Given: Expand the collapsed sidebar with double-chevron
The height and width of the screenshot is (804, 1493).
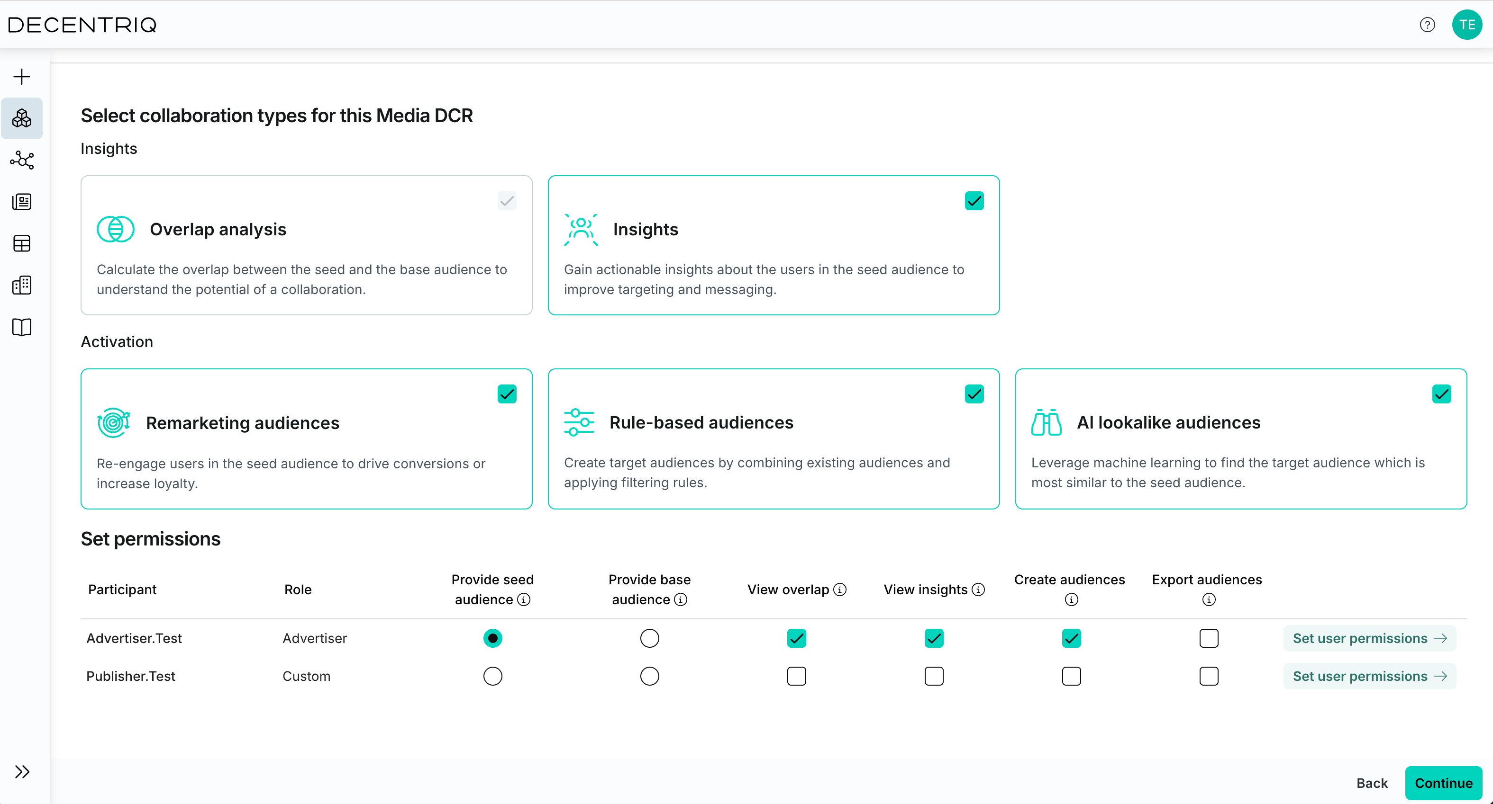Looking at the screenshot, I should tap(23, 772).
